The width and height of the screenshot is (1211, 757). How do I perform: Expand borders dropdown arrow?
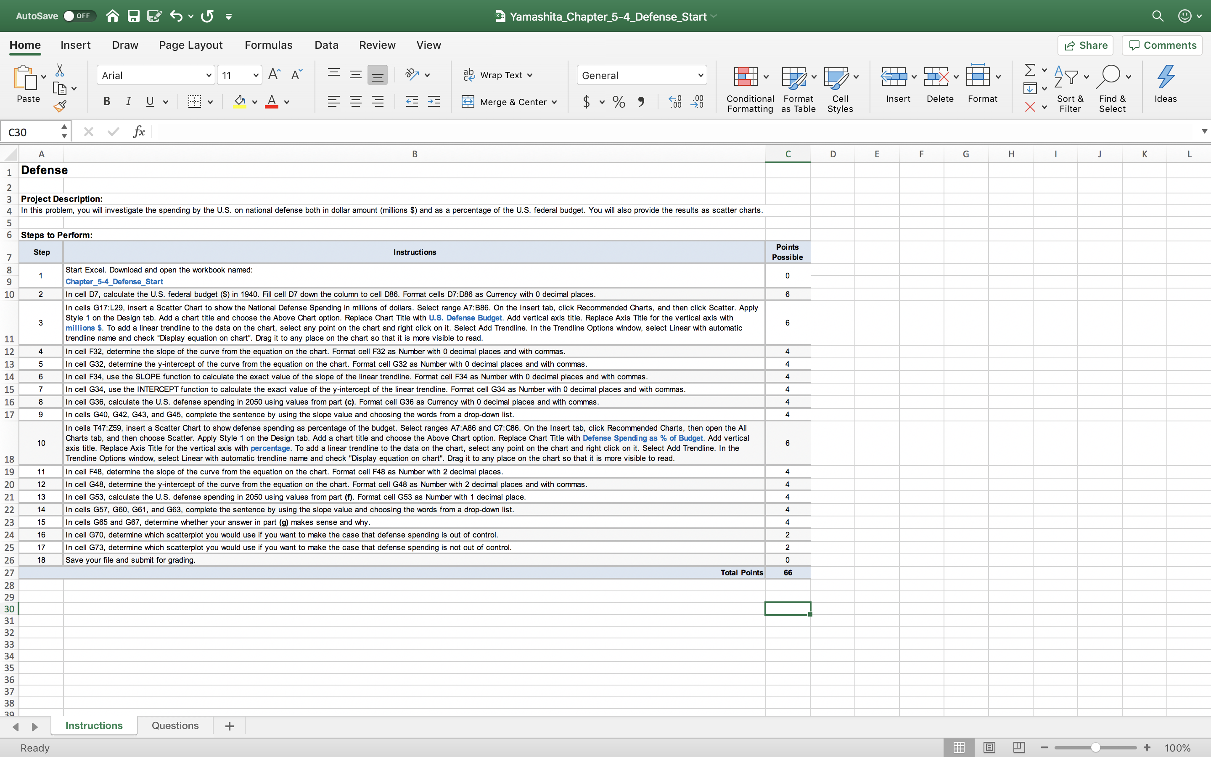click(210, 102)
